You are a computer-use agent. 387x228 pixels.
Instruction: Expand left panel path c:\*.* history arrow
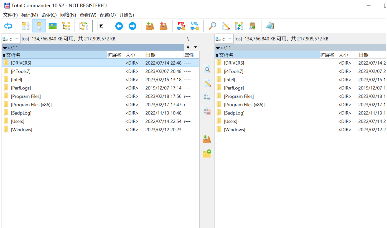coord(5,48)
